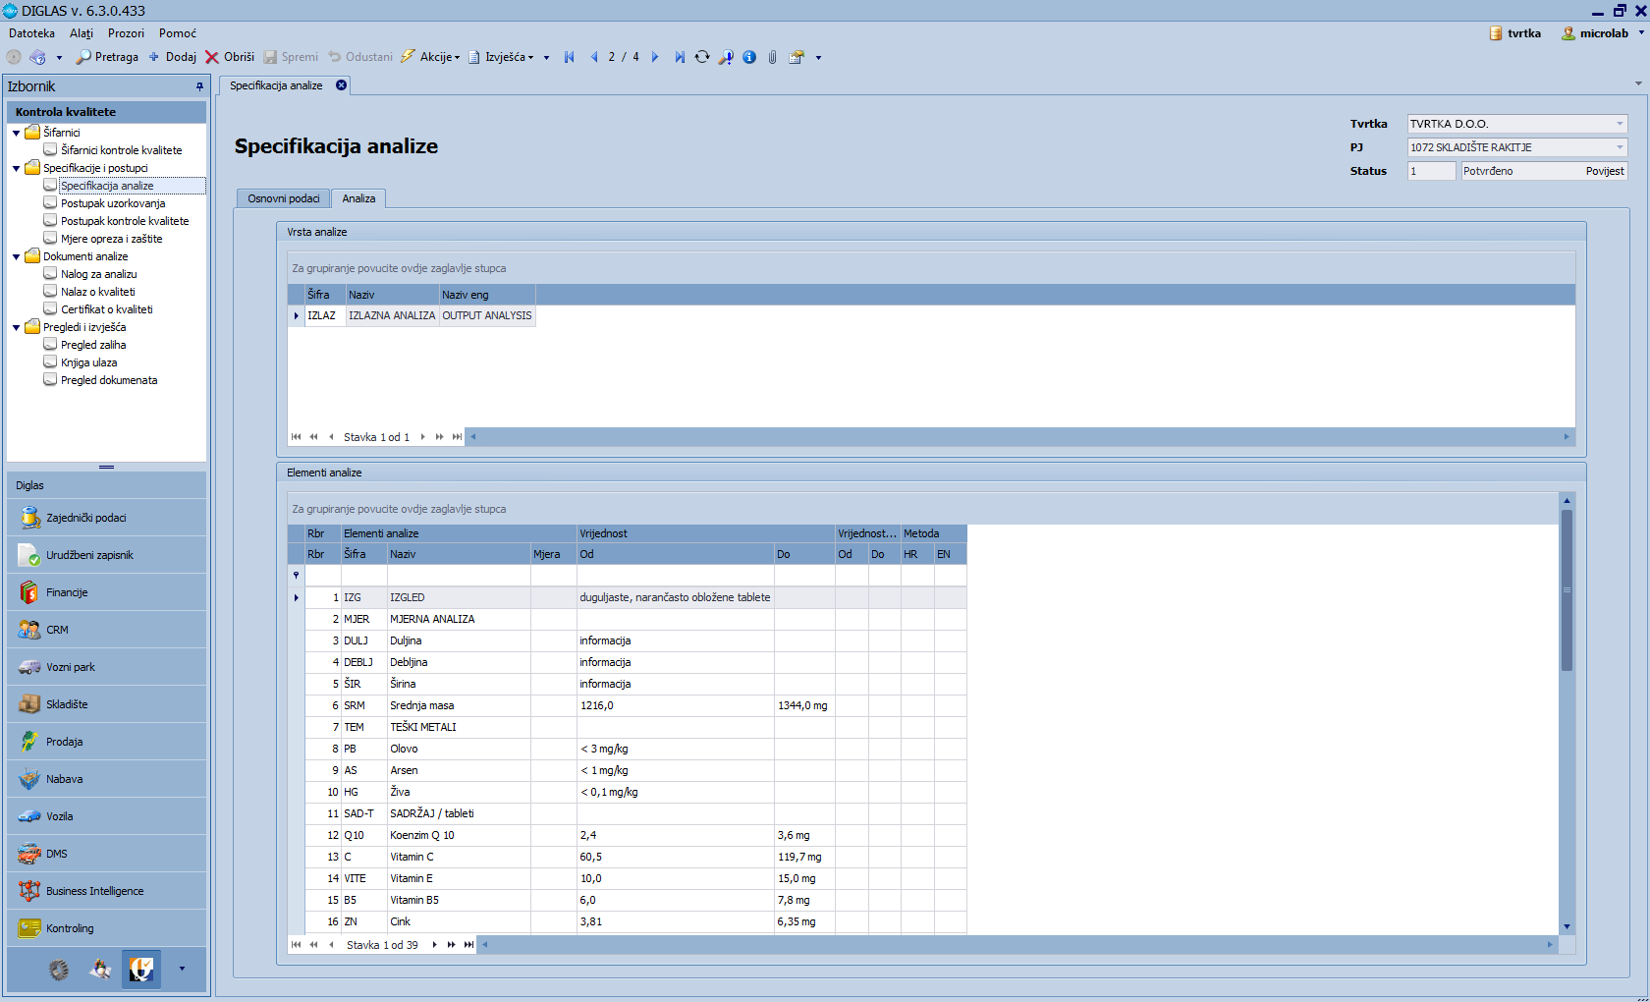The width and height of the screenshot is (1650, 1002).
Task: Jump to the last record
Action: point(680,57)
